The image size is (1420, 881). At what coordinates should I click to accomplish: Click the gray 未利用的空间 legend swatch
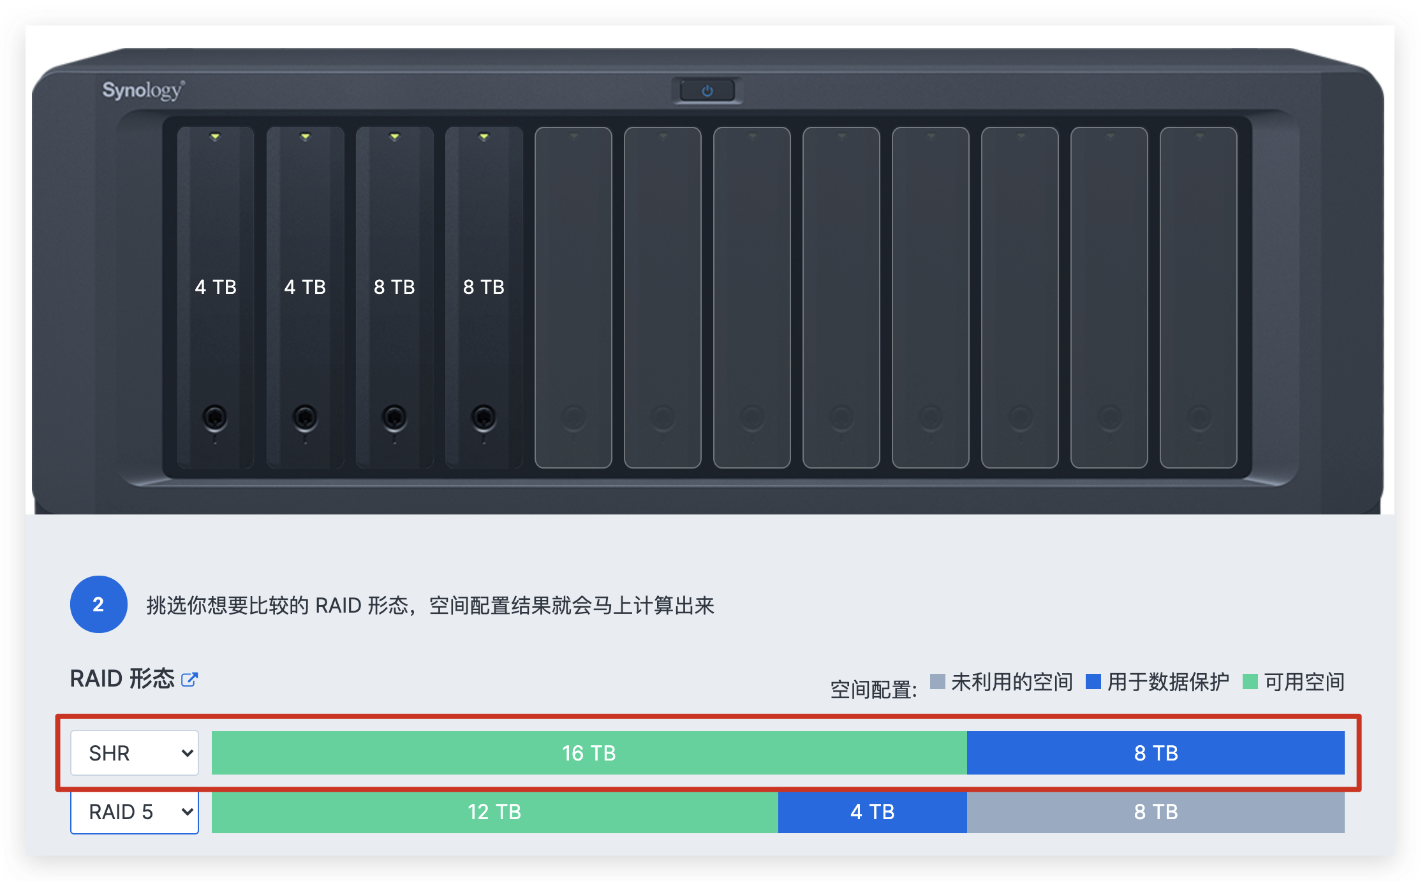pyautogui.click(x=938, y=681)
